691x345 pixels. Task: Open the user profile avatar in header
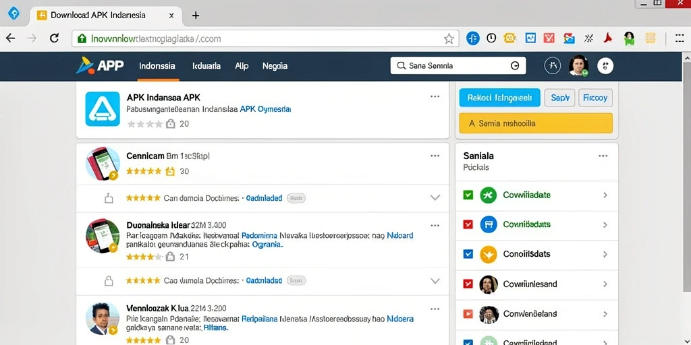click(x=578, y=66)
